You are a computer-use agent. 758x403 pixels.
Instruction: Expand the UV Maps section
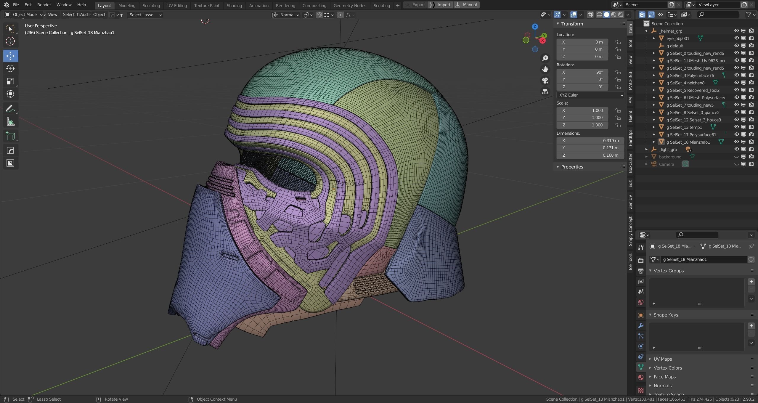point(662,359)
